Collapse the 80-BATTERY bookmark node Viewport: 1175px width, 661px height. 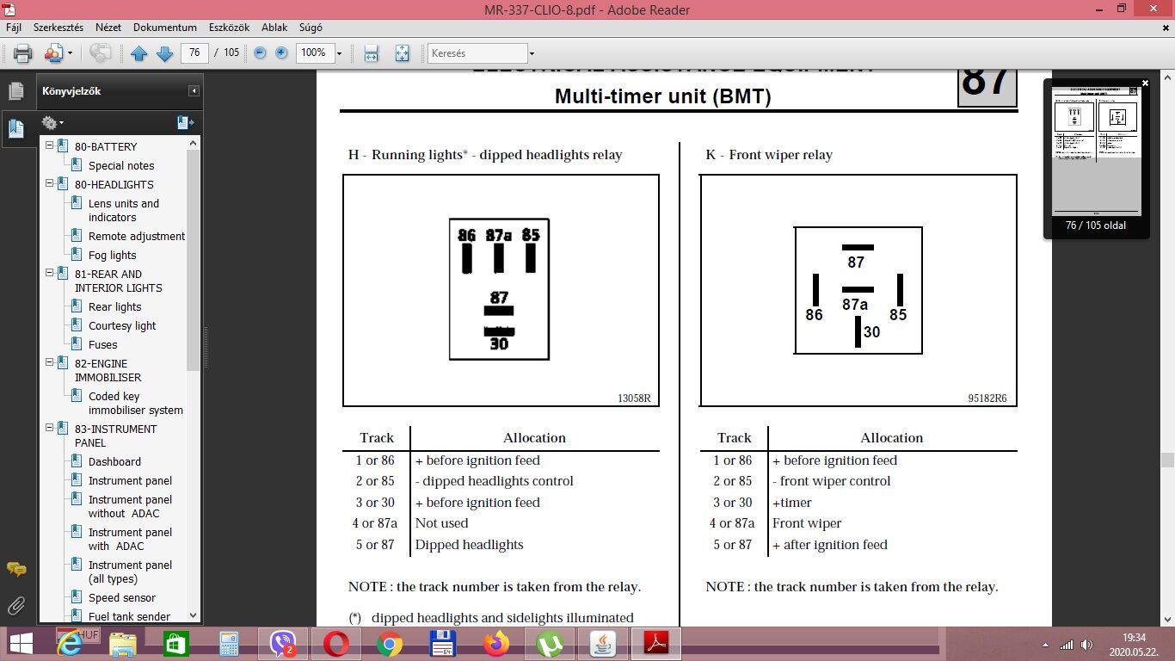[50, 146]
